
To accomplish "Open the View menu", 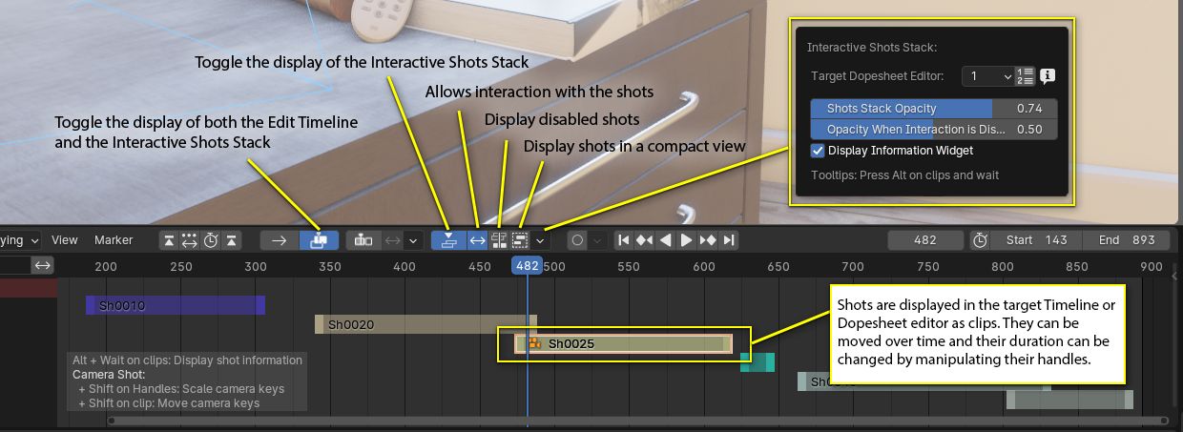I will pos(65,240).
